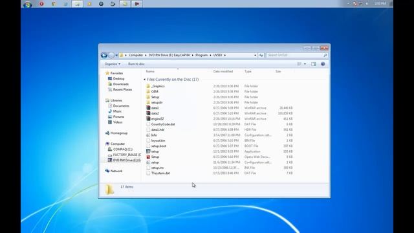Select the Setup Opera Web Document icon
Image resolution: width=414 pixels, height=233 pixels.
click(148, 157)
